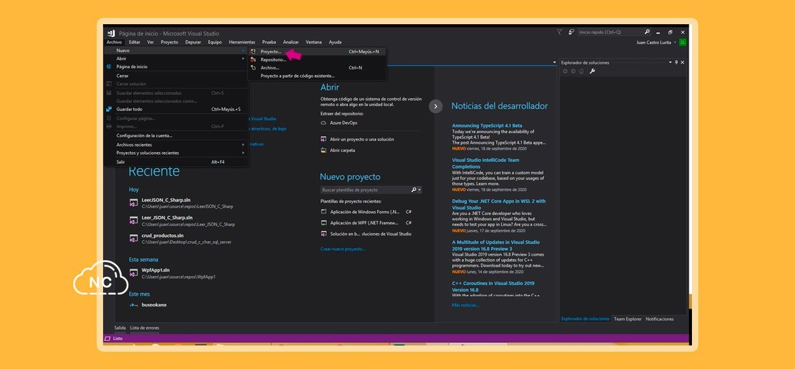Expand the Abrir submenu arrow
Viewport: 795px width, 369px height.
[242, 59]
